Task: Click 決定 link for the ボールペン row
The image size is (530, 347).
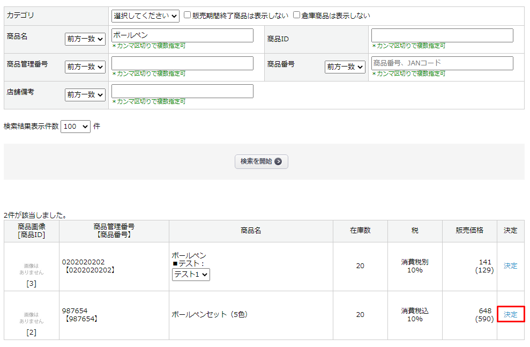Action: coord(510,266)
